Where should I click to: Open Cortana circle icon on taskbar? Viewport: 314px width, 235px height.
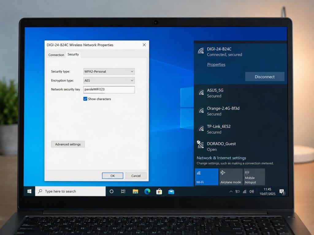click(112, 192)
